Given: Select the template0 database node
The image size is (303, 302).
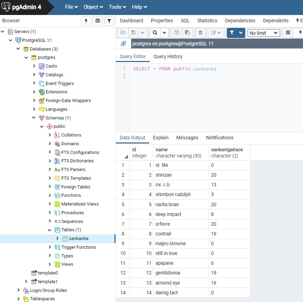Looking at the screenshot, I should [x=48, y=273].
